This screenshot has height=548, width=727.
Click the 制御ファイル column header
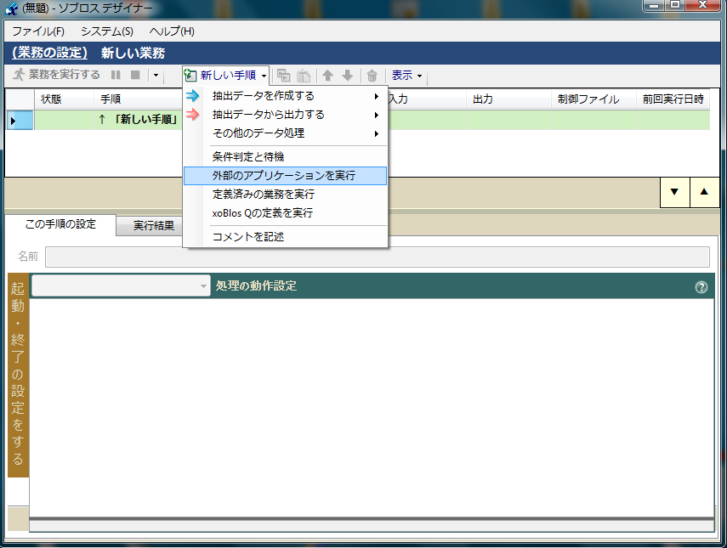(594, 99)
